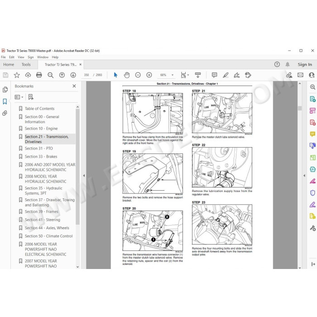
Task: Click the Sign In button
Action: [305, 64]
